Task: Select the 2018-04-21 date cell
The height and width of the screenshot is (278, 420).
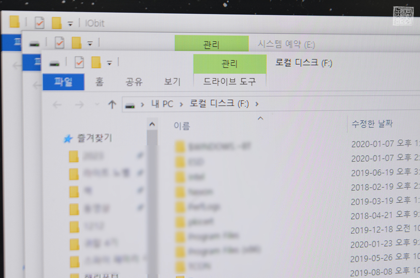Action: pyautogui.click(x=385, y=215)
